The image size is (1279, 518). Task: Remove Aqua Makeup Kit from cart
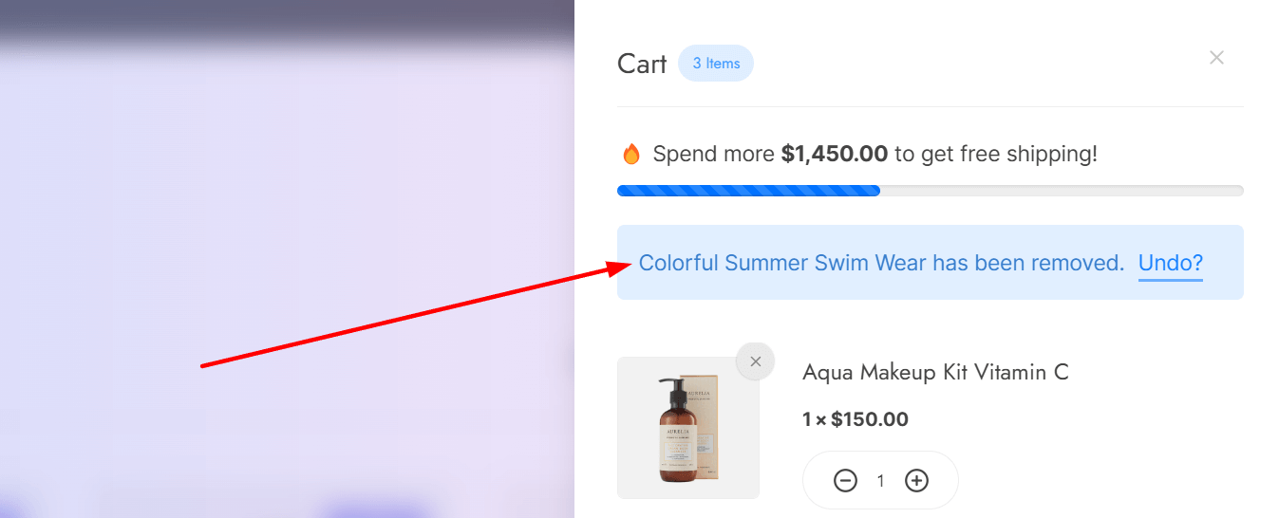click(755, 361)
